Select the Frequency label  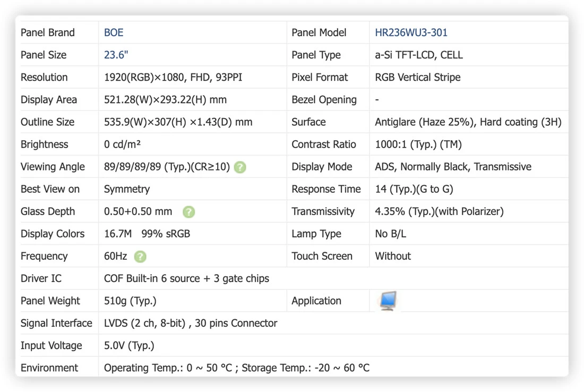(x=44, y=256)
